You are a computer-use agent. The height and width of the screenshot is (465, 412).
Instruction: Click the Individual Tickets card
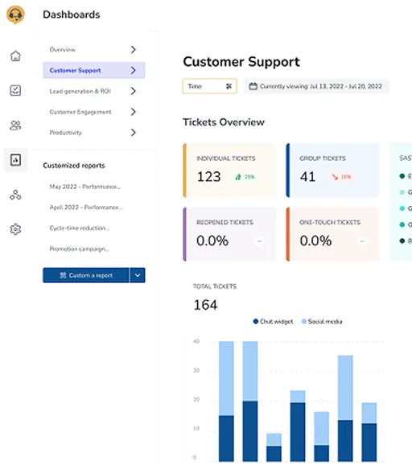pyautogui.click(x=229, y=171)
